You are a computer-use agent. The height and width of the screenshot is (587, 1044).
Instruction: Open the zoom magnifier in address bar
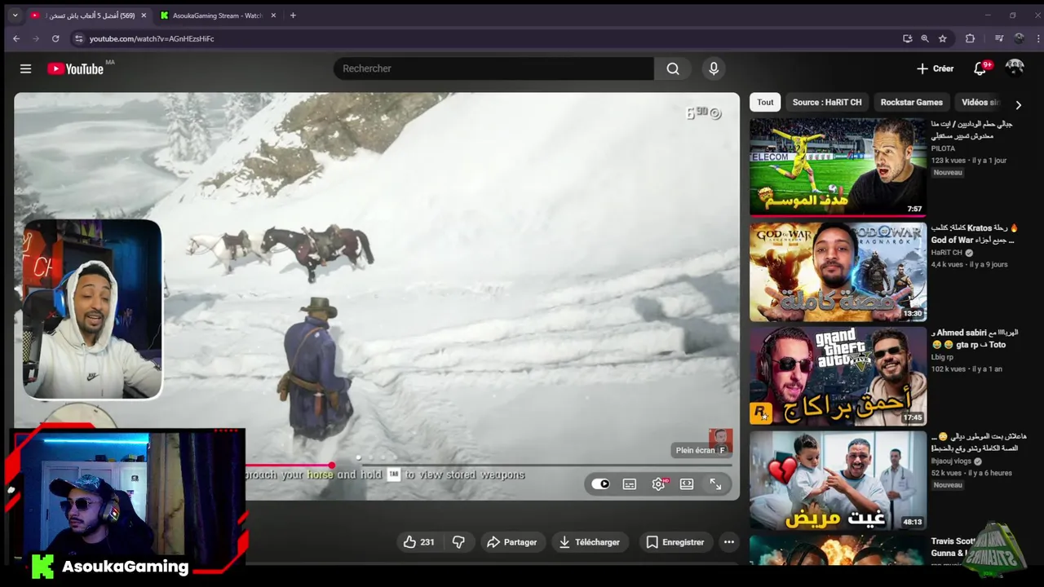coord(925,38)
